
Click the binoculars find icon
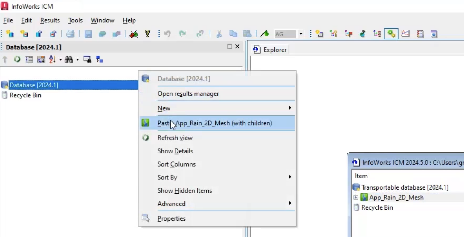click(x=69, y=59)
